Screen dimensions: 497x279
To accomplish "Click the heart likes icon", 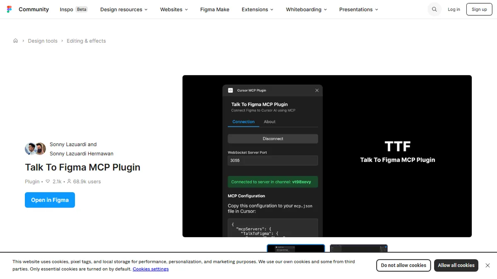I will click(48, 181).
